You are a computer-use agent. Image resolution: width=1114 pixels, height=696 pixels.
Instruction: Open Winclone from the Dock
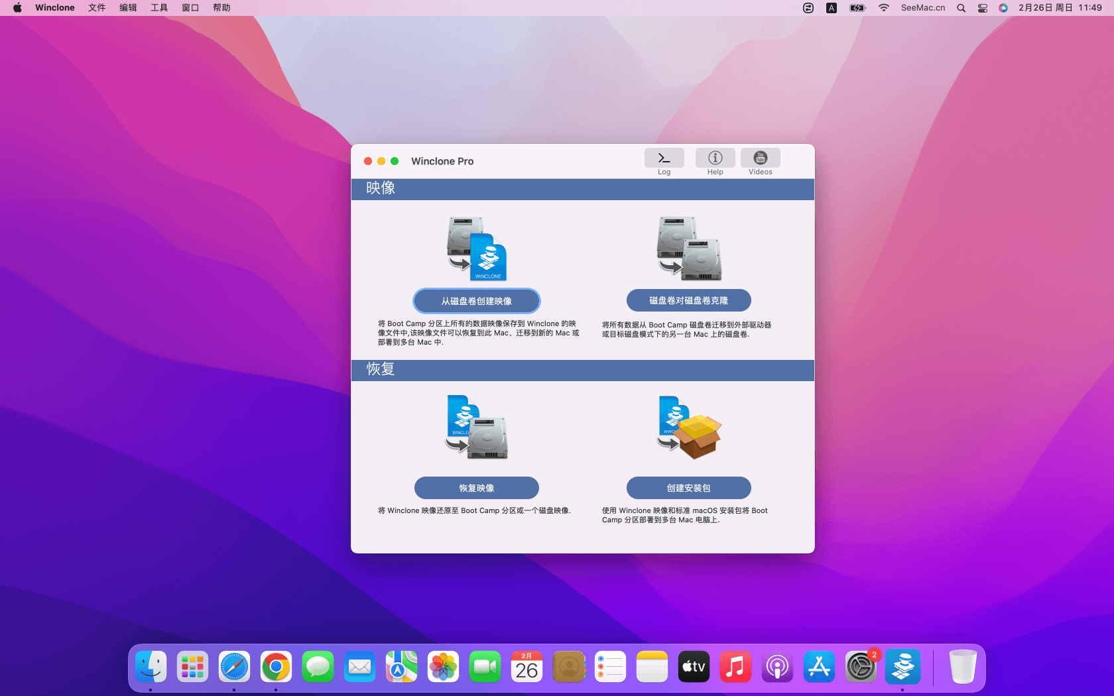902,667
